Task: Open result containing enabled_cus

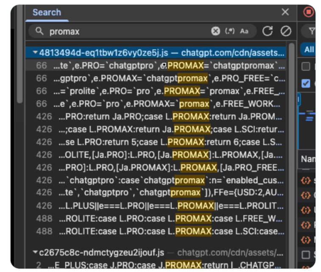Action: (x=156, y=180)
